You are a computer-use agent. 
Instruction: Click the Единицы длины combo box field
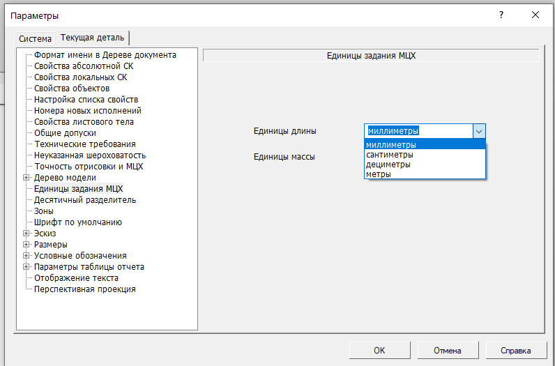point(418,131)
